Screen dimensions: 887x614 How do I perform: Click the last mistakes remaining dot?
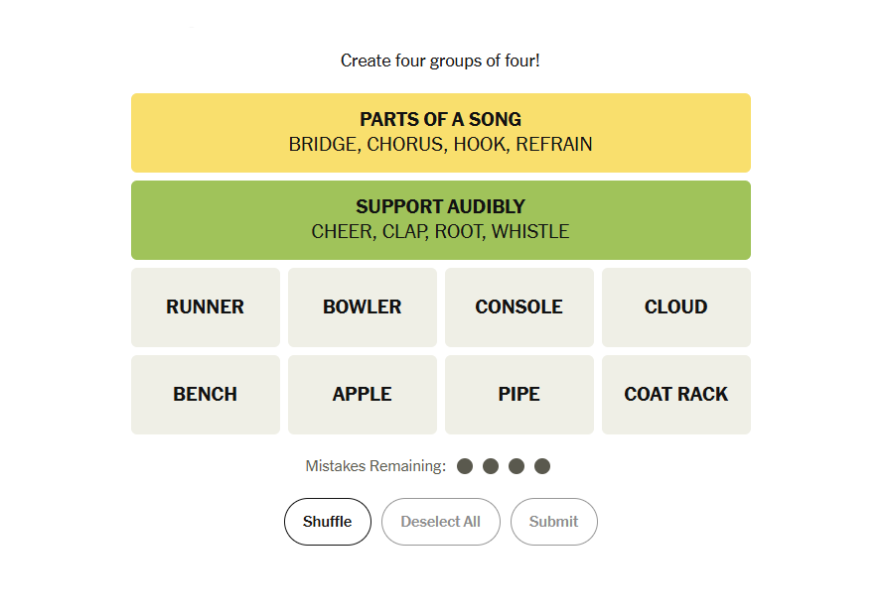[542, 466]
